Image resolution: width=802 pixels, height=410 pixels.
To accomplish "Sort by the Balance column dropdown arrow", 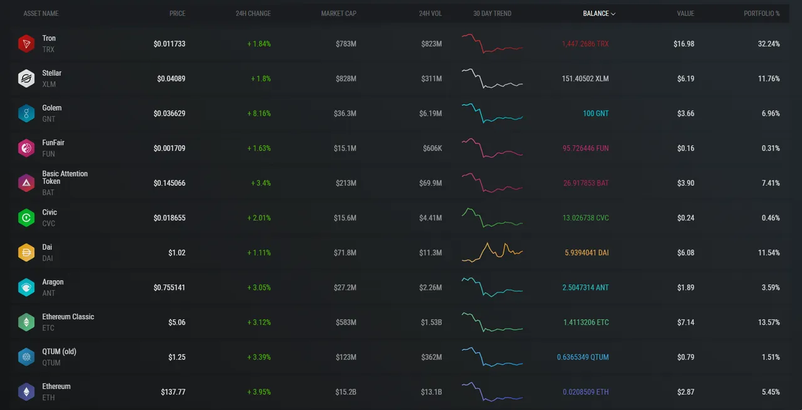I will coord(613,14).
